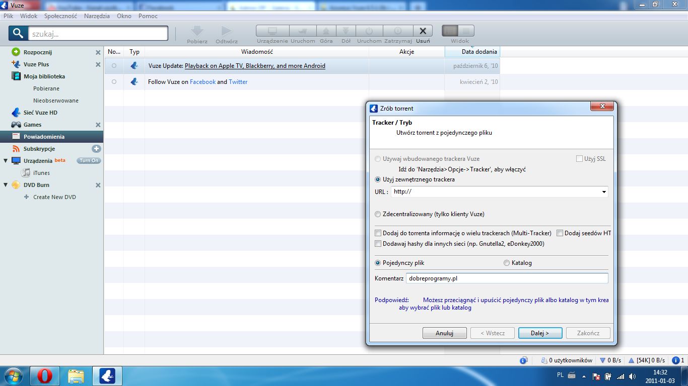Switch to the right Widok view mode icon
688x386 pixels.
466,31
